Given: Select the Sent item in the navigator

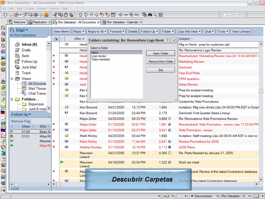Looking at the screenshot, I should point(25,56).
